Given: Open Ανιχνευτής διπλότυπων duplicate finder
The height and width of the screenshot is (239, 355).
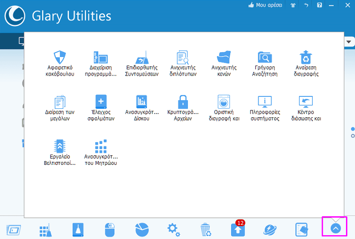Looking at the screenshot, I should pyautogui.click(x=183, y=64).
